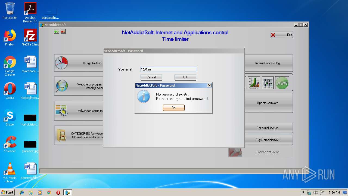Exit NetAddictSoft with the red X button

(x=281, y=35)
